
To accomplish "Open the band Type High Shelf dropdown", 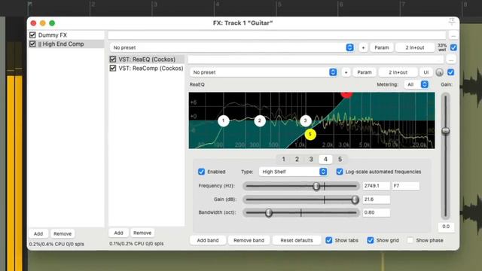I will pos(293,172).
